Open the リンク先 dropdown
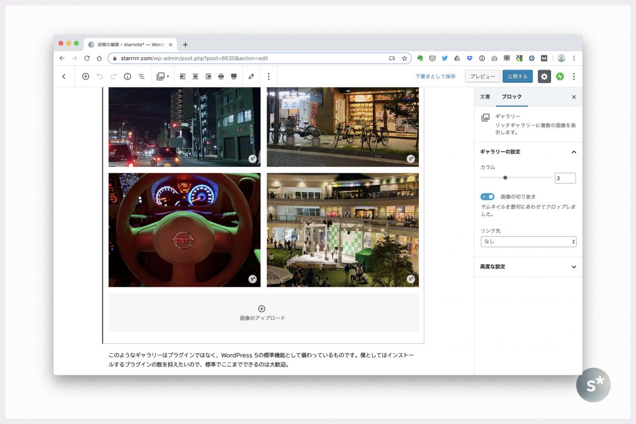636x424 pixels. click(x=528, y=241)
